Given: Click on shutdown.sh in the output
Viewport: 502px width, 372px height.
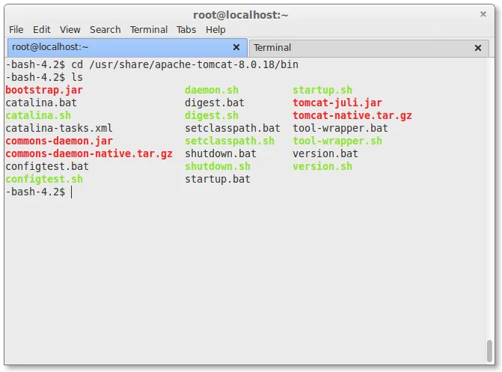Looking at the screenshot, I should click(x=218, y=166).
